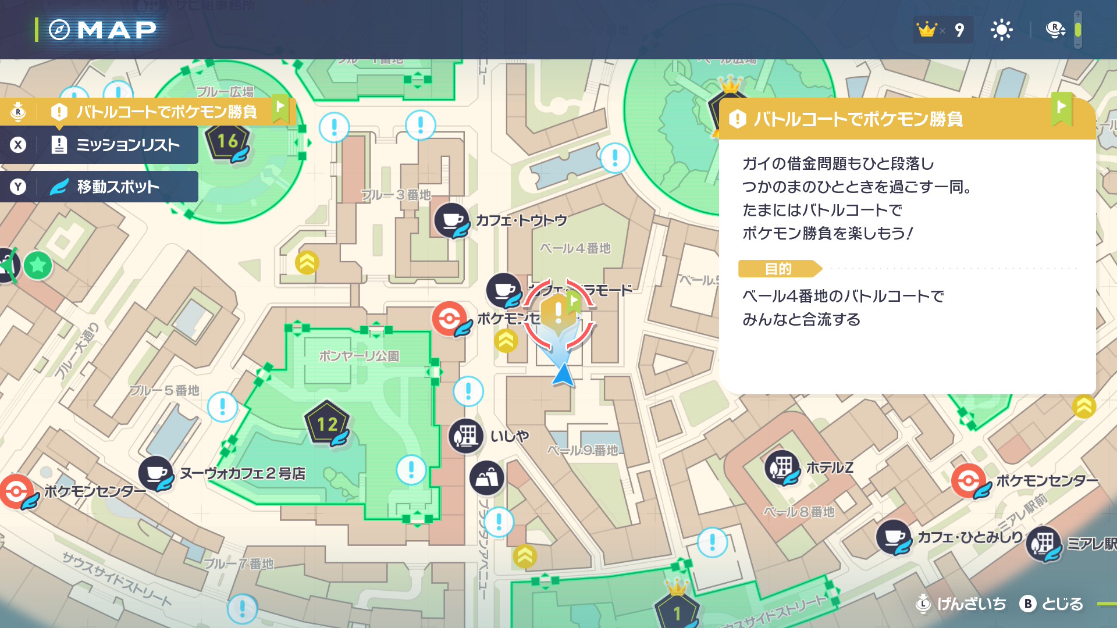The image size is (1117, 628).
Task: Select the ヌーヴォカフェ2号店 cafe icon
Action: 155,473
